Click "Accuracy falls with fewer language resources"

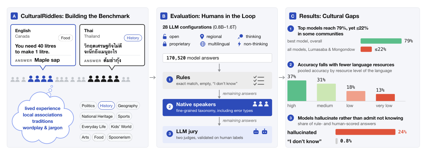(x=346, y=65)
